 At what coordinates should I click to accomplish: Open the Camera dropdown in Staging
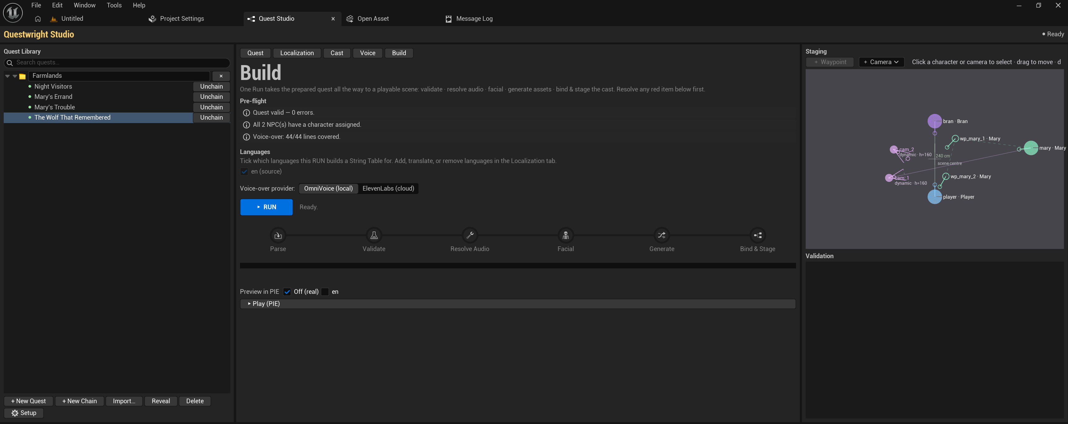(881, 62)
